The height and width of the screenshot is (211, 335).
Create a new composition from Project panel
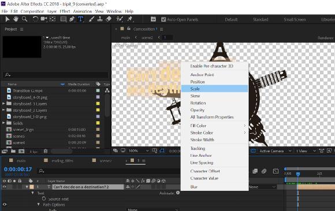(x=21, y=151)
